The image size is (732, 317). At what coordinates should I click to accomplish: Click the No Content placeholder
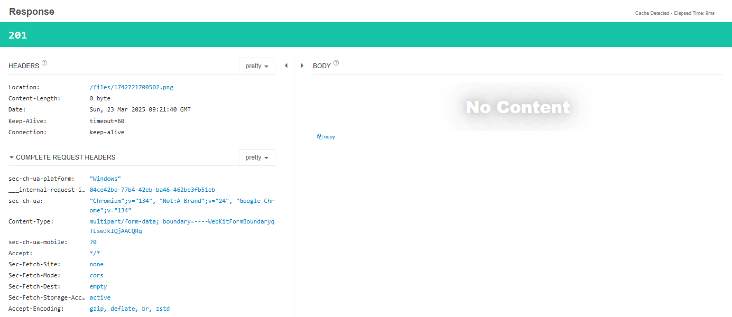(517, 107)
